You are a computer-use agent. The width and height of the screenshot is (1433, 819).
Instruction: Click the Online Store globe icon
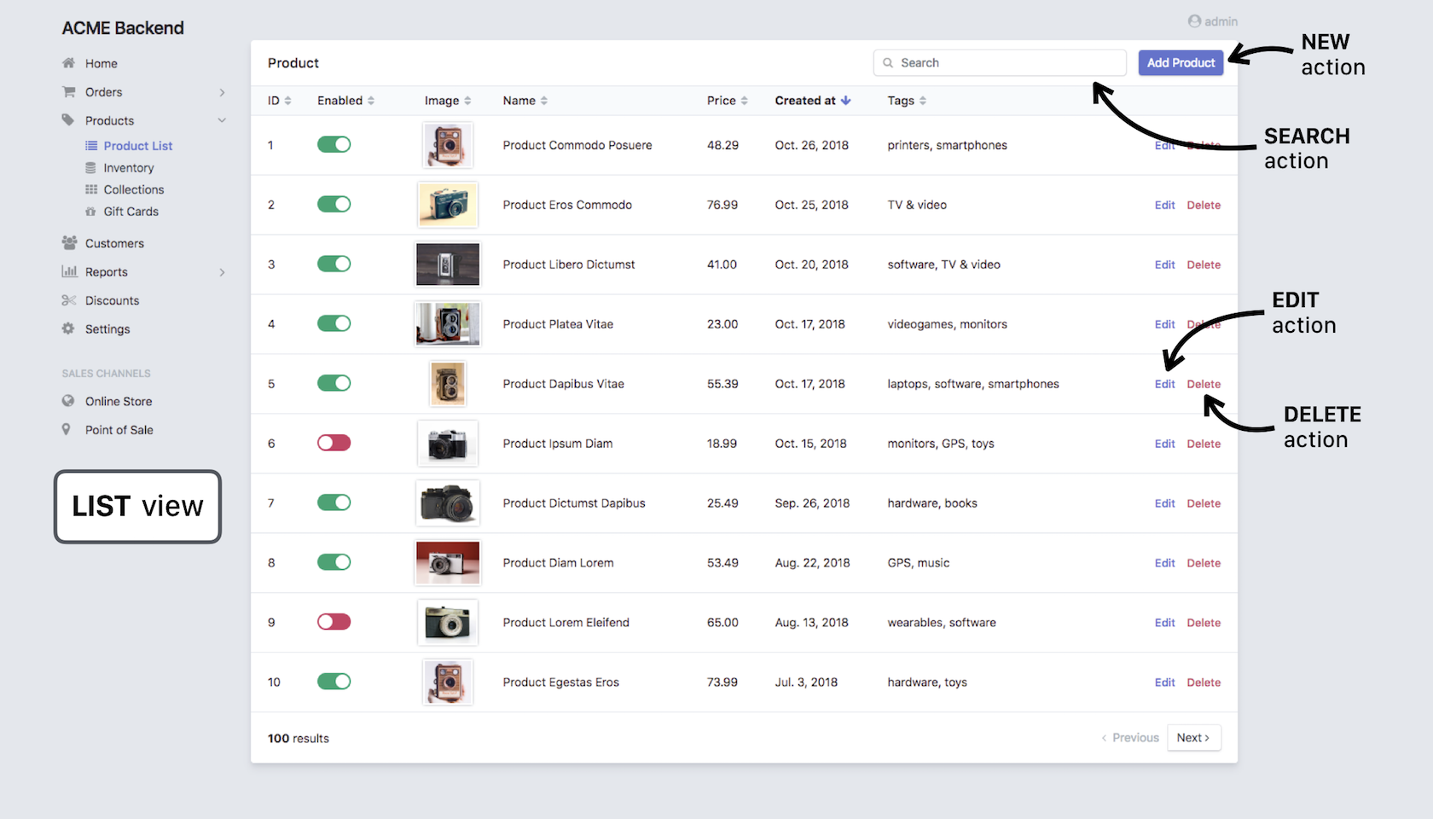[68, 401]
